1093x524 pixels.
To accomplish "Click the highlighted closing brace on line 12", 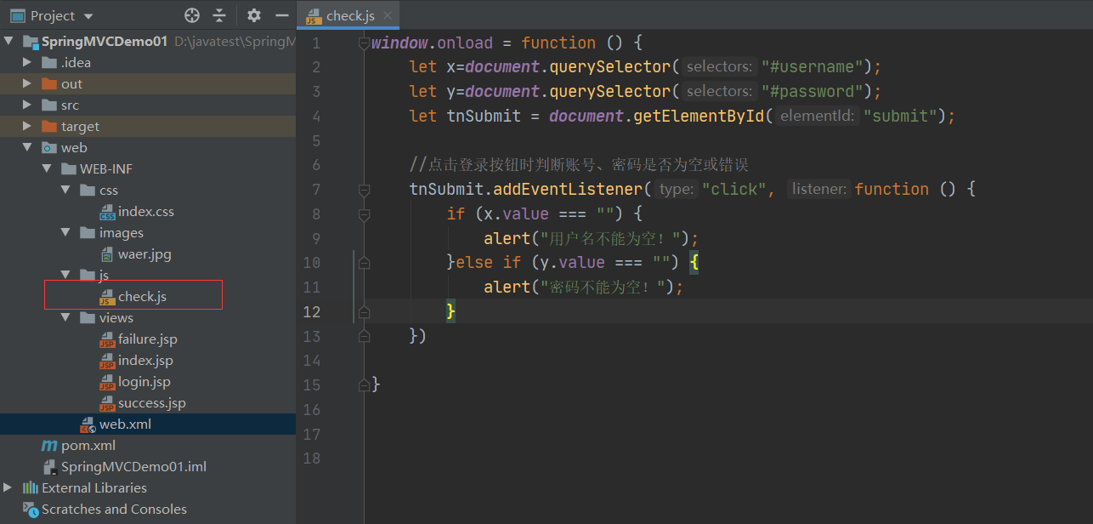I will (451, 311).
